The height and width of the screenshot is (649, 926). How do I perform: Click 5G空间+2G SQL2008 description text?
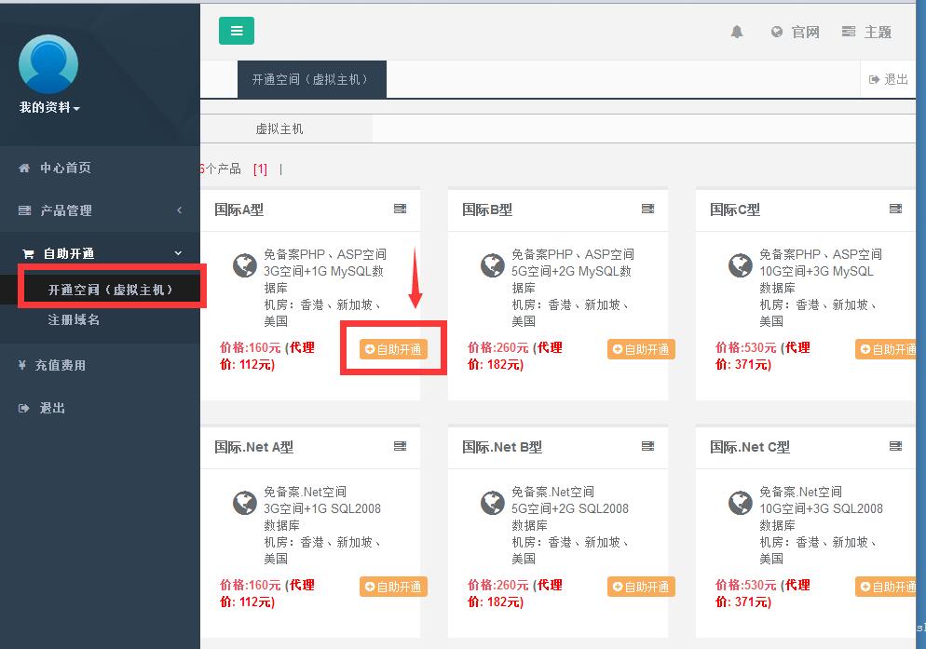coord(570,508)
